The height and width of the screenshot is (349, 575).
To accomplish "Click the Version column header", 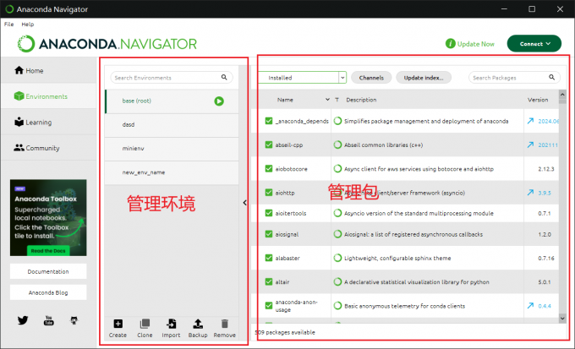I will 538,100.
